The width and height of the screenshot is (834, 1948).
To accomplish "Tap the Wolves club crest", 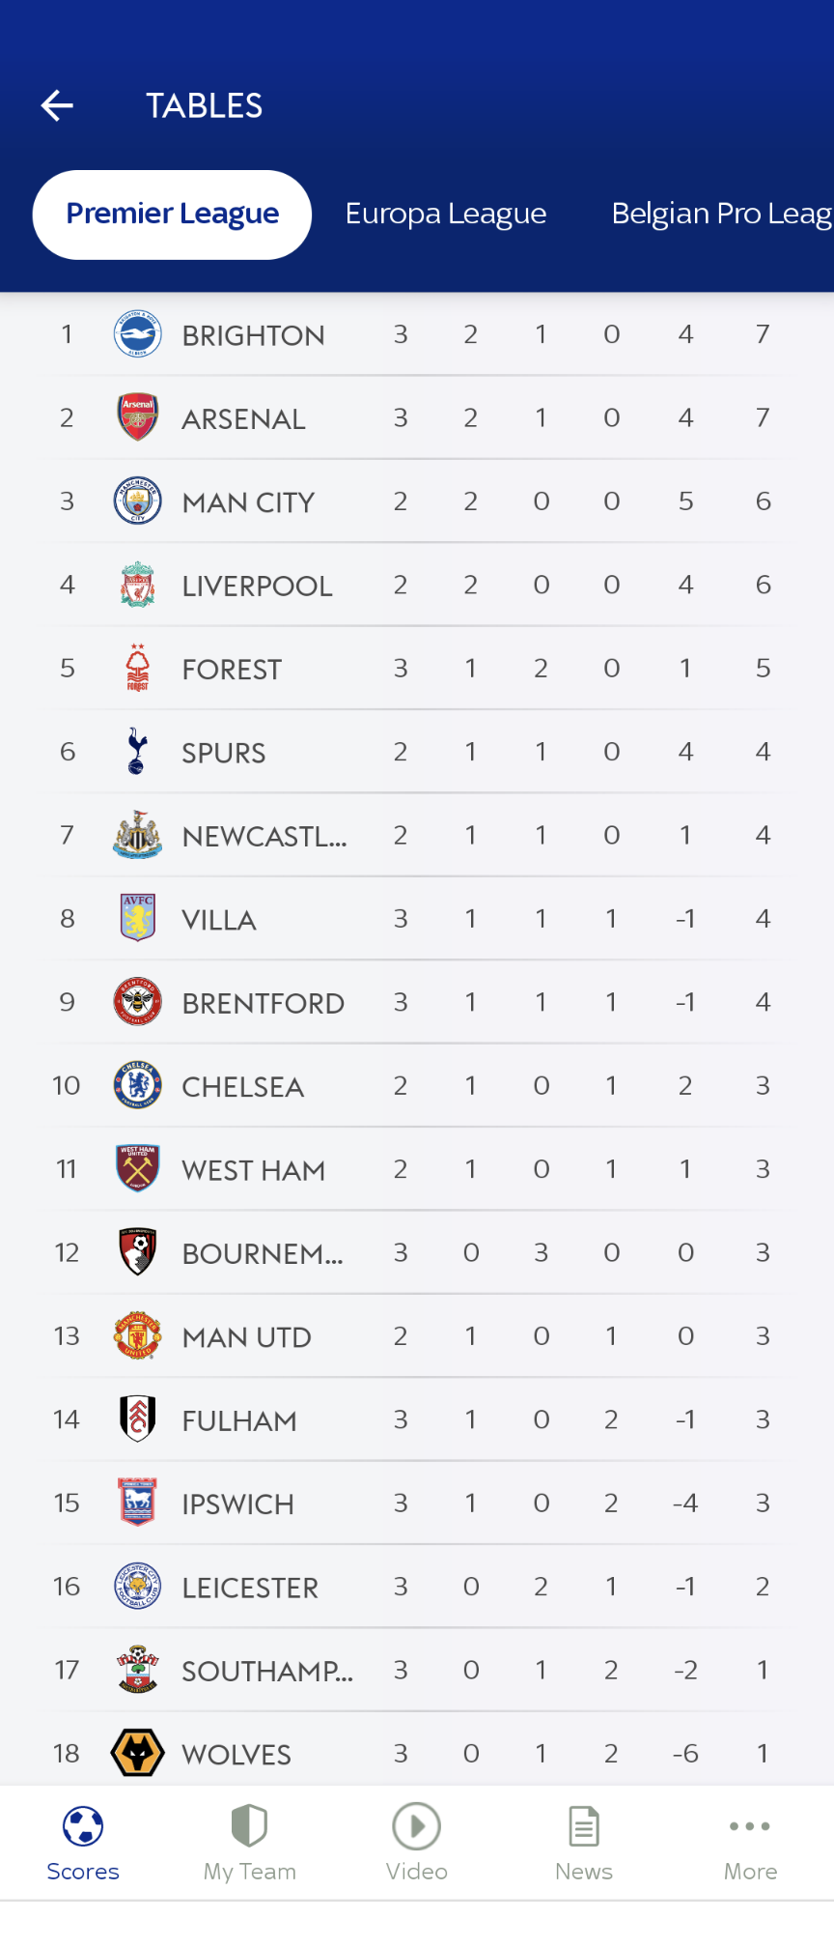I will [x=137, y=1753].
